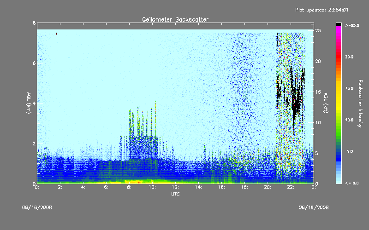Image resolution: width=369 pixels, height=230 pixels.
Task: Click the "5" tick on the kft axis
Action: click(x=317, y=153)
